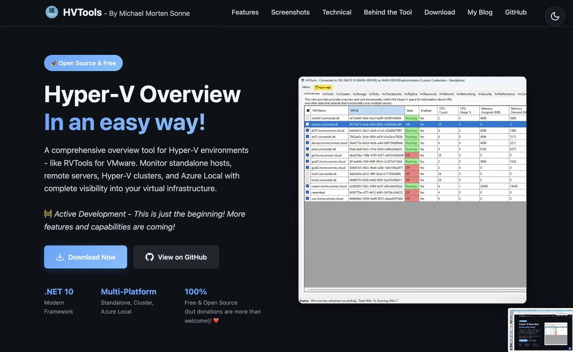Check the cluster.sonneslab.dk row checkbox

(308, 124)
